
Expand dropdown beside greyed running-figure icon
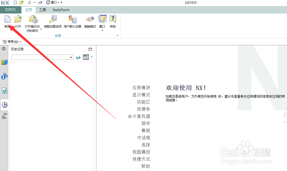(x=34, y=3)
